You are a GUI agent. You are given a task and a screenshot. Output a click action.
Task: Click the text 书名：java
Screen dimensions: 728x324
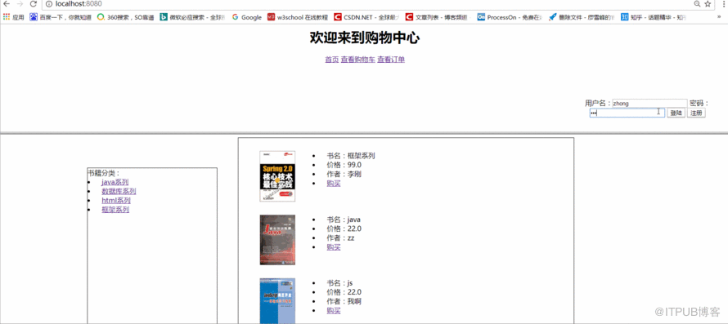pos(344,220)
